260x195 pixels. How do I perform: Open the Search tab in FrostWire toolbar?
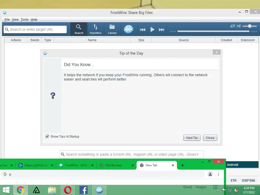[79, 29]
